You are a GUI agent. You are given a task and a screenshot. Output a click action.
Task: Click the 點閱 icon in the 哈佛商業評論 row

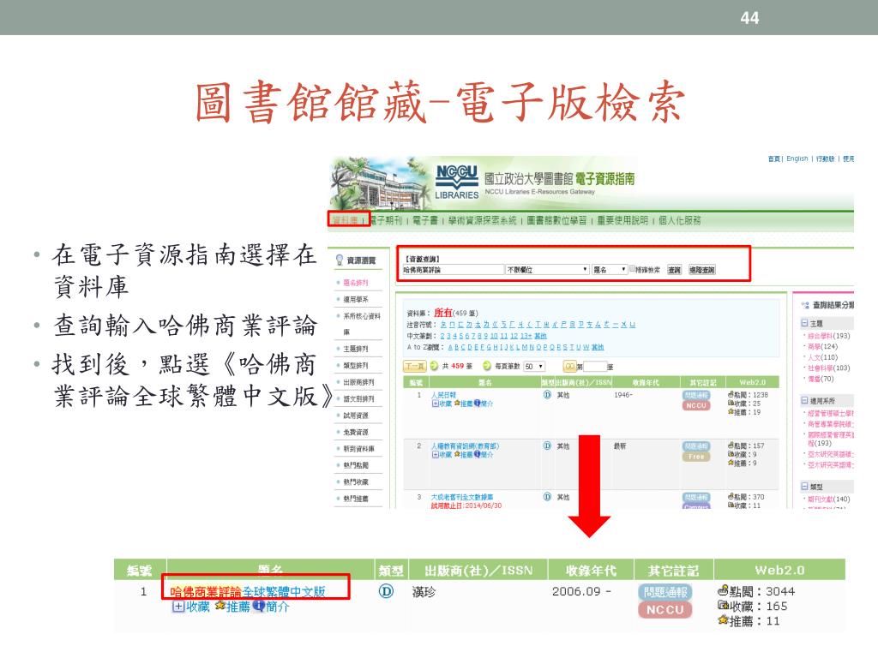tap(723, 590)
